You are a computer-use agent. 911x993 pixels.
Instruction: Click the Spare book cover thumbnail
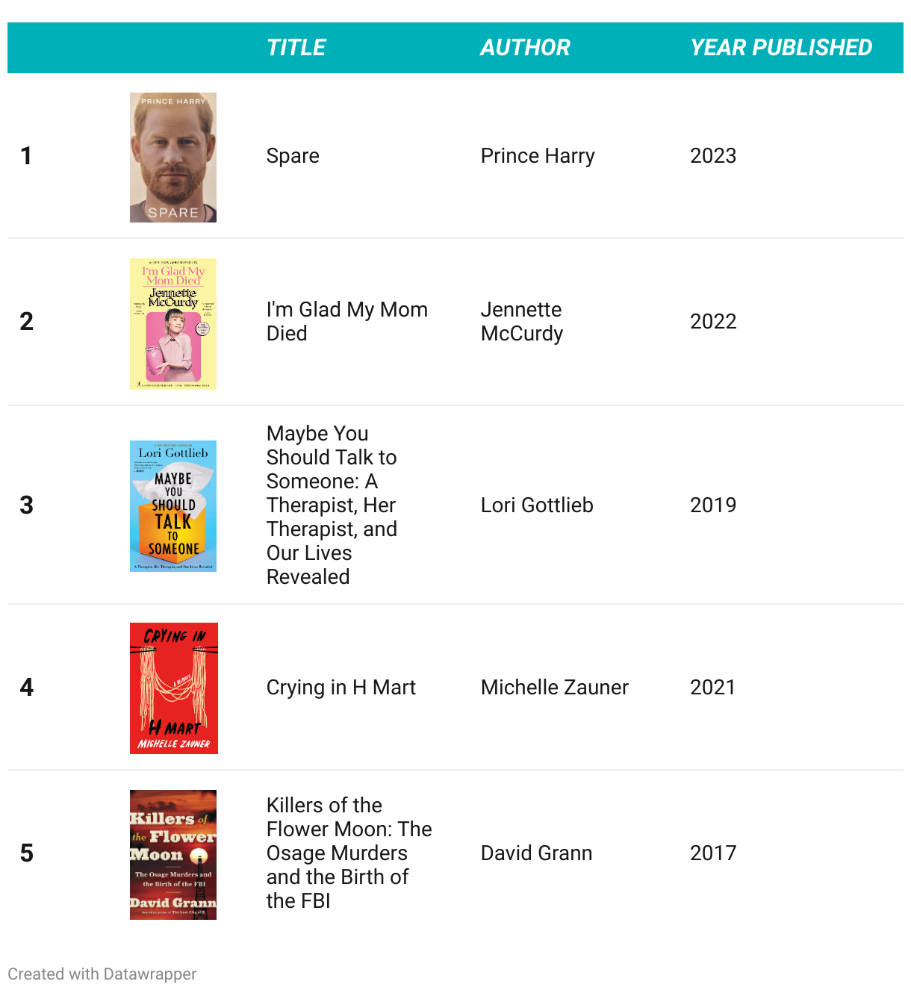click(173, 158)
